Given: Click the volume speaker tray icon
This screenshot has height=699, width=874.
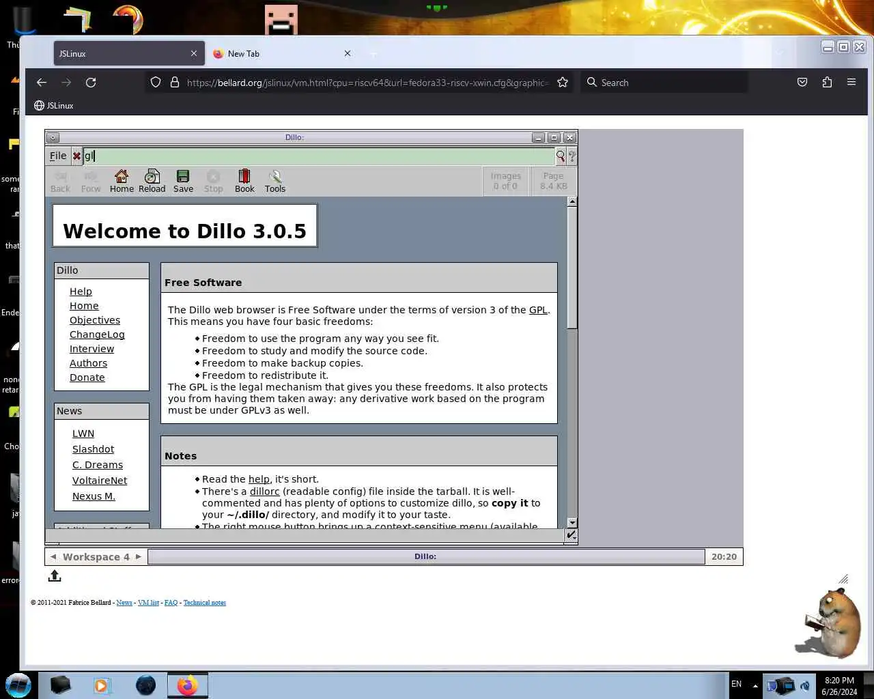Looking at the screenshot, I should coord(805,685).
